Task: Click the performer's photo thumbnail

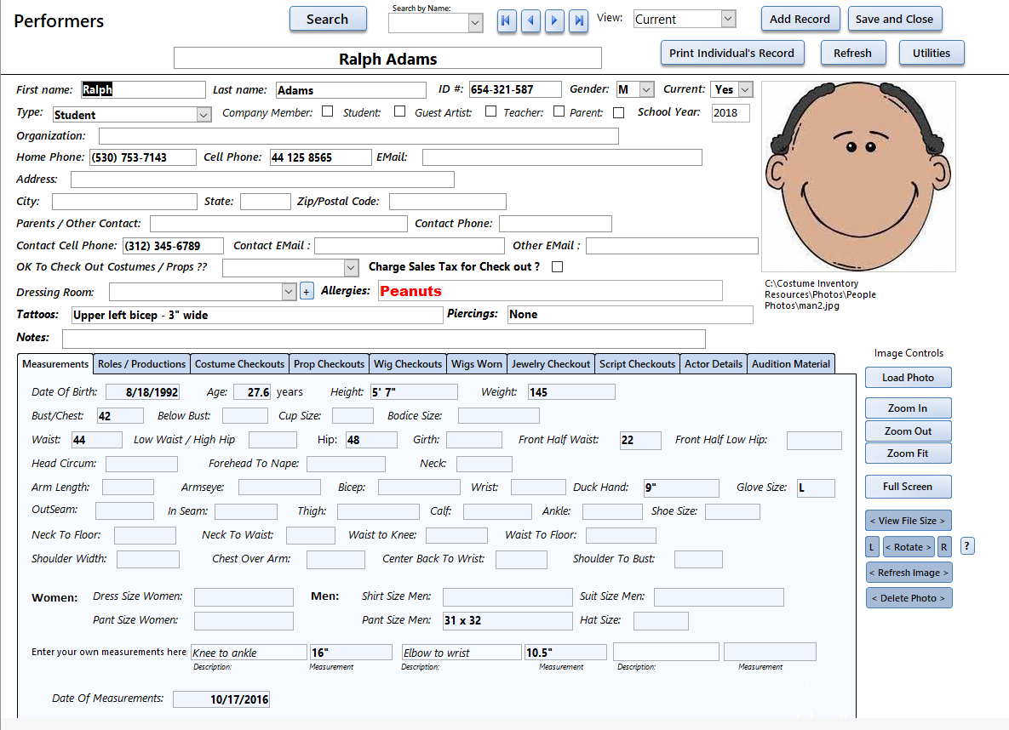Action: [x=858, y=176]
